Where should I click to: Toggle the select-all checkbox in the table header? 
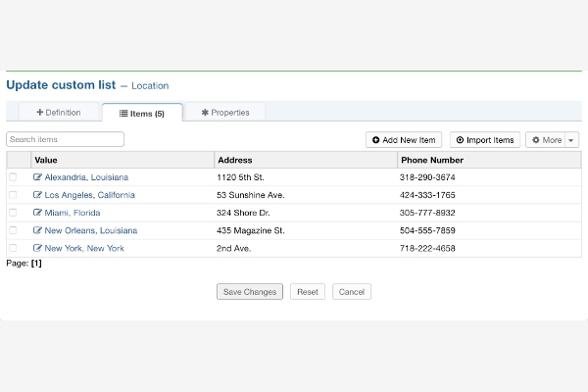click(13, 160)
